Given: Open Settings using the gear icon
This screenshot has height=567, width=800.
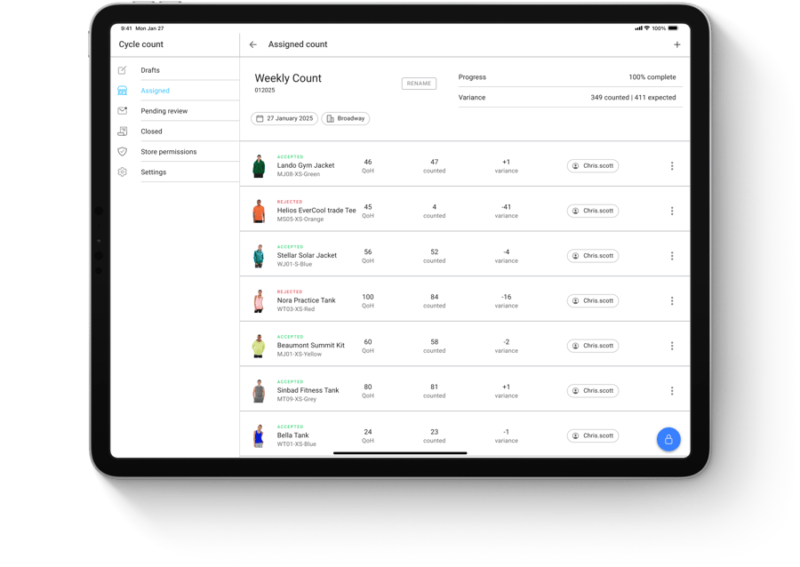Looking at the screenshot, I should click(122, 172).
